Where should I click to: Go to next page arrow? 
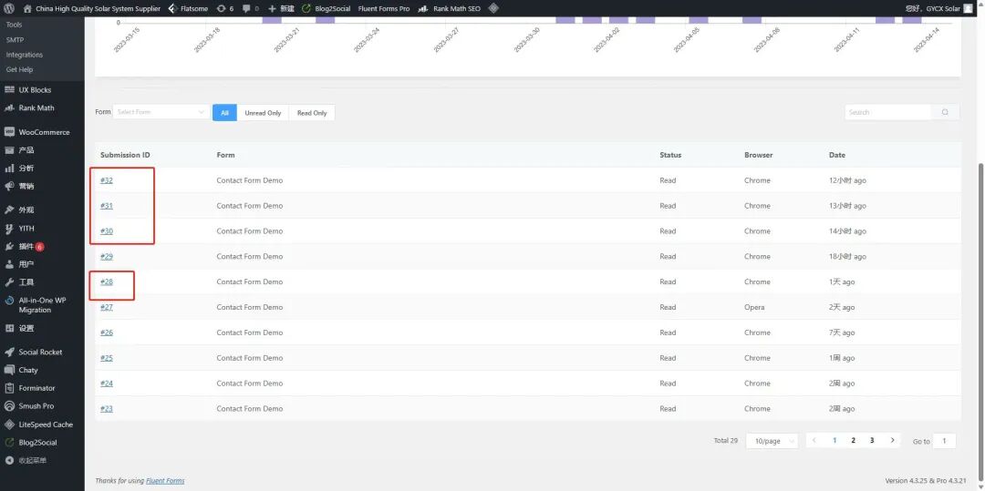tap(892, 440)
